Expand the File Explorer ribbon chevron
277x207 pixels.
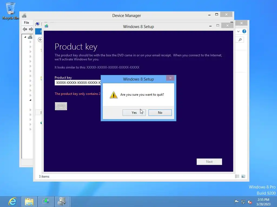tap(238, 31)
